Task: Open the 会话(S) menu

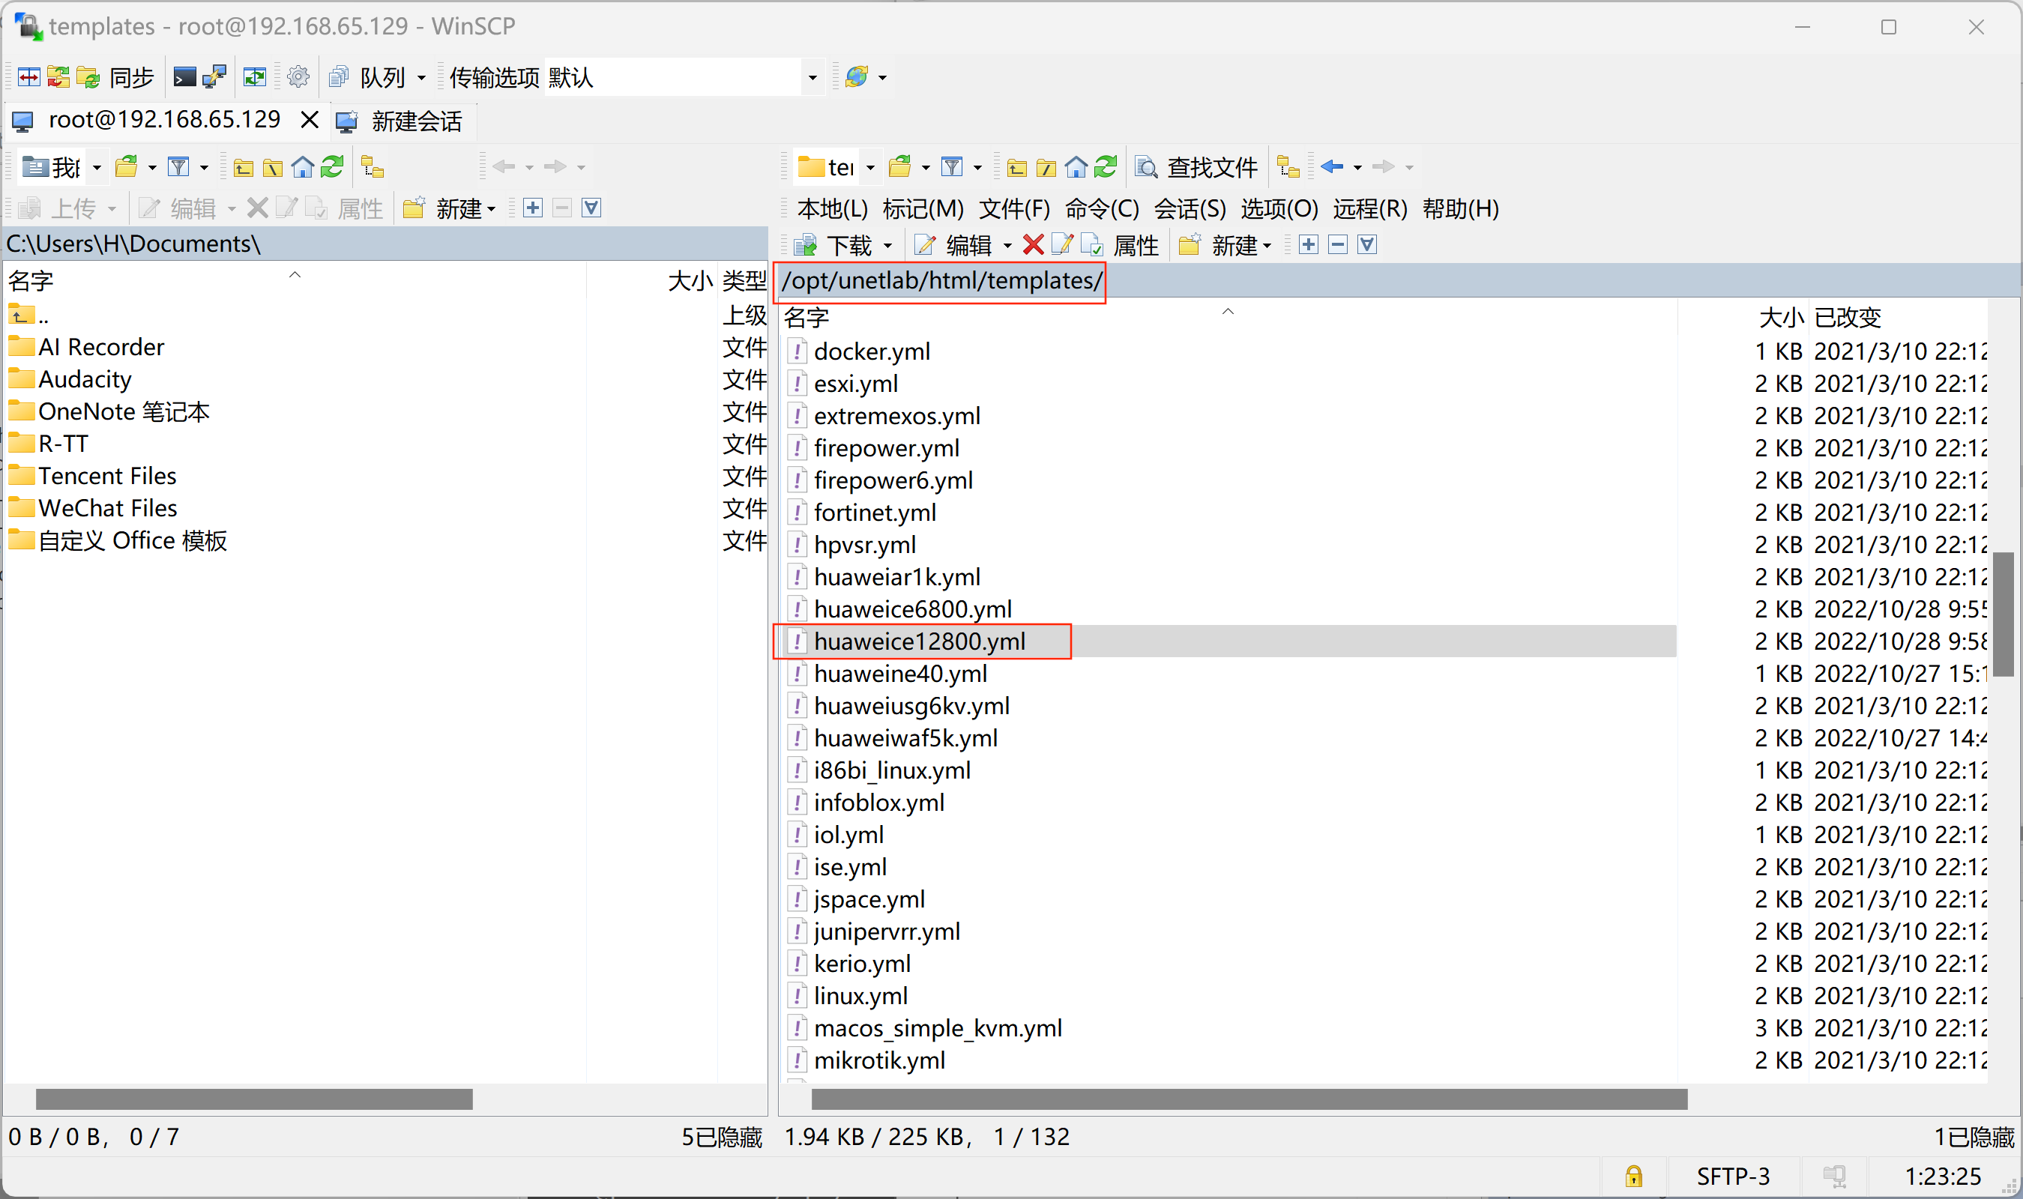Action: 1190,209
